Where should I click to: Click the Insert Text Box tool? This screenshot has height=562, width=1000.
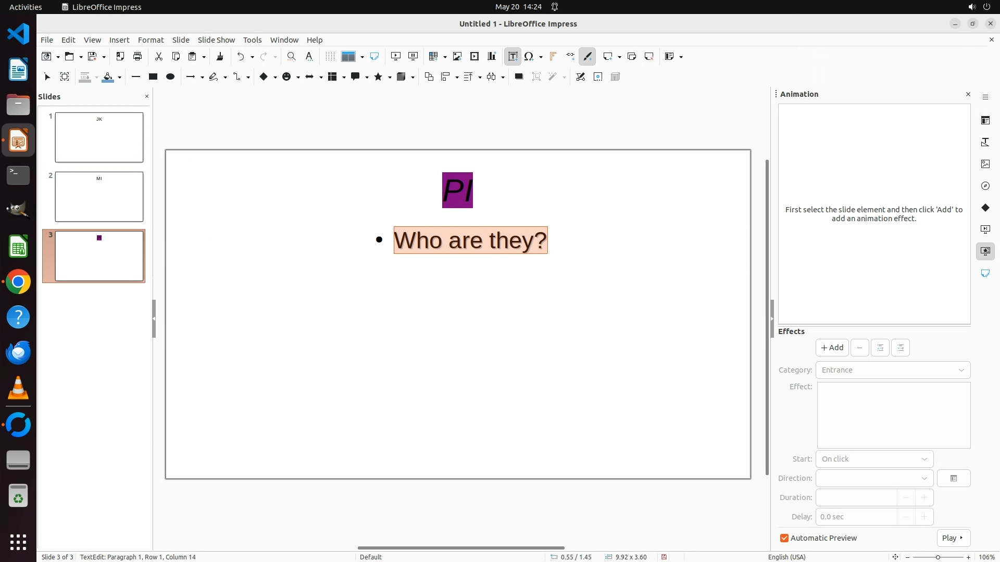point(512,57)
